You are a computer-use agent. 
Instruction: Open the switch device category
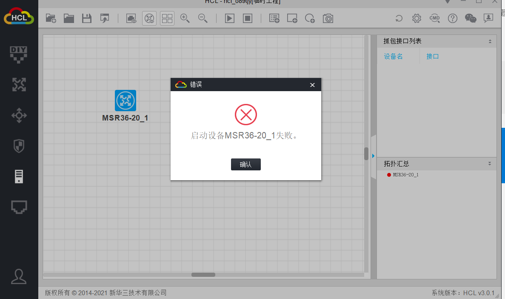coord(19,115)
